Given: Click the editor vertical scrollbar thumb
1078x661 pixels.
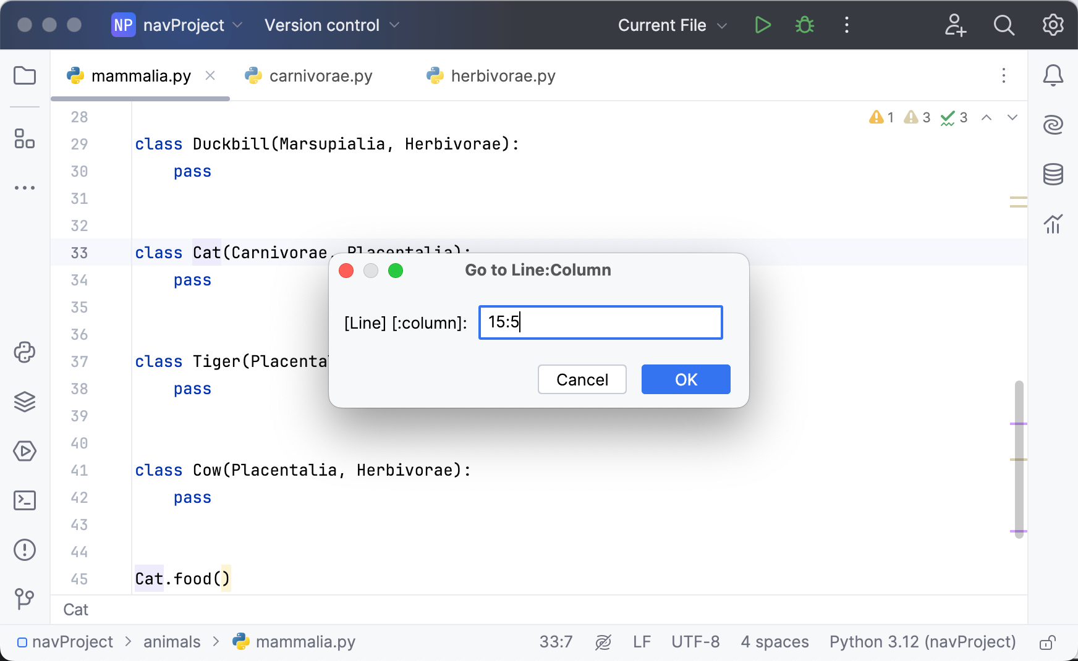Looking at the screenshot, I should (1019, 458).
